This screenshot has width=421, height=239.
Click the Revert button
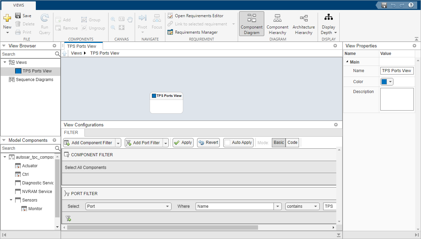click(208, 143)
